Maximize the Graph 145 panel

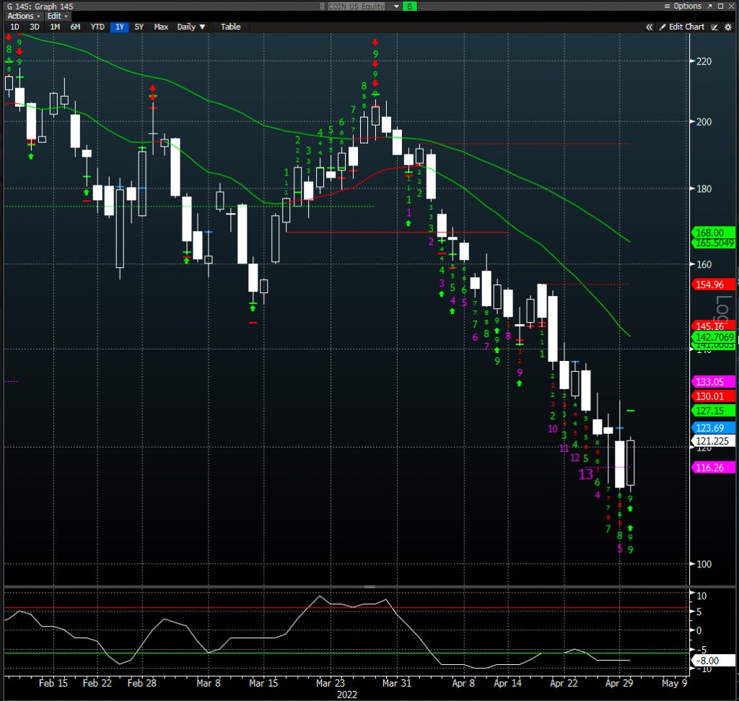point(721,6)
